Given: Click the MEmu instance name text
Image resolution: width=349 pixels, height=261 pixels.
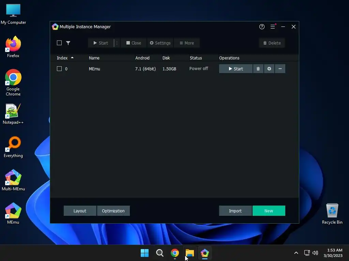Looking at the screenshot, I should (x=94, y=69).
